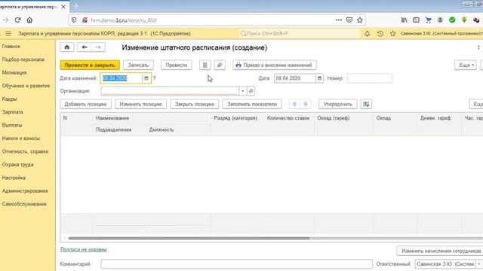This screenshot has height=271, width=483.
Task: Open the Еще dropdown in top toolbar
Action: pos(466,65)
